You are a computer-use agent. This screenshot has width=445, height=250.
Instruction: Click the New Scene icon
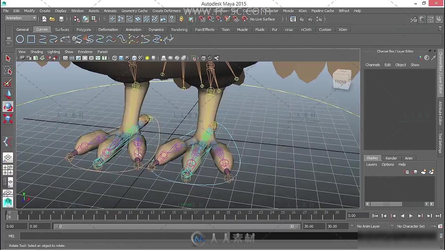click(x=44, y=19)
